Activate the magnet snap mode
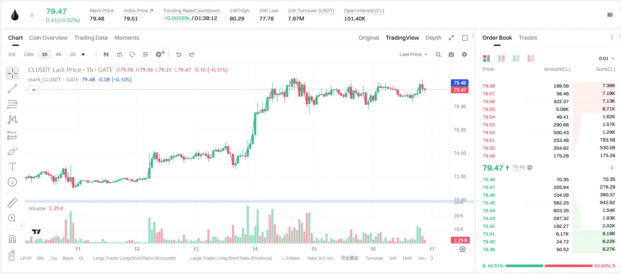 (12, 239)
